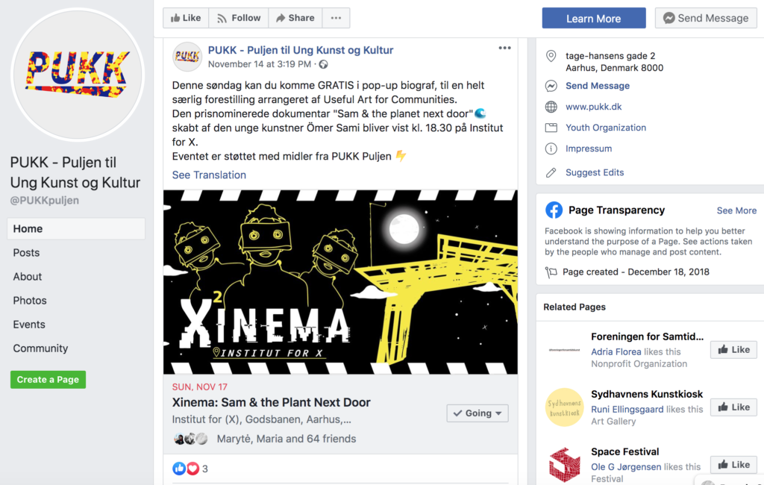
Task: Open the Xinema event cover image
Action: tap(340, 282)
